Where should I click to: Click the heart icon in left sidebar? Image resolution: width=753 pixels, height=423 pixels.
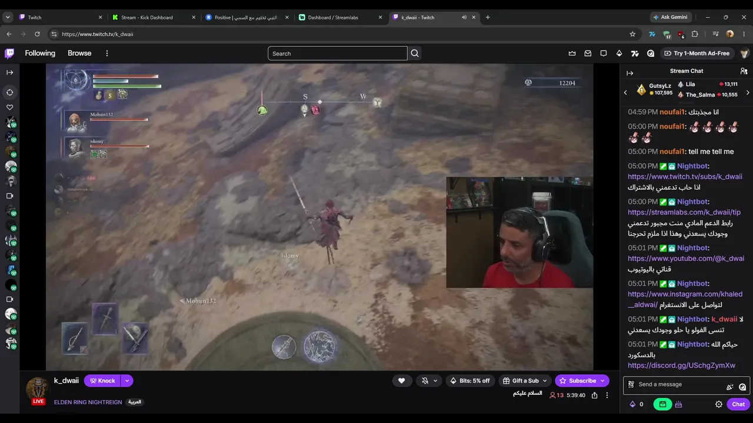[10, 108]
